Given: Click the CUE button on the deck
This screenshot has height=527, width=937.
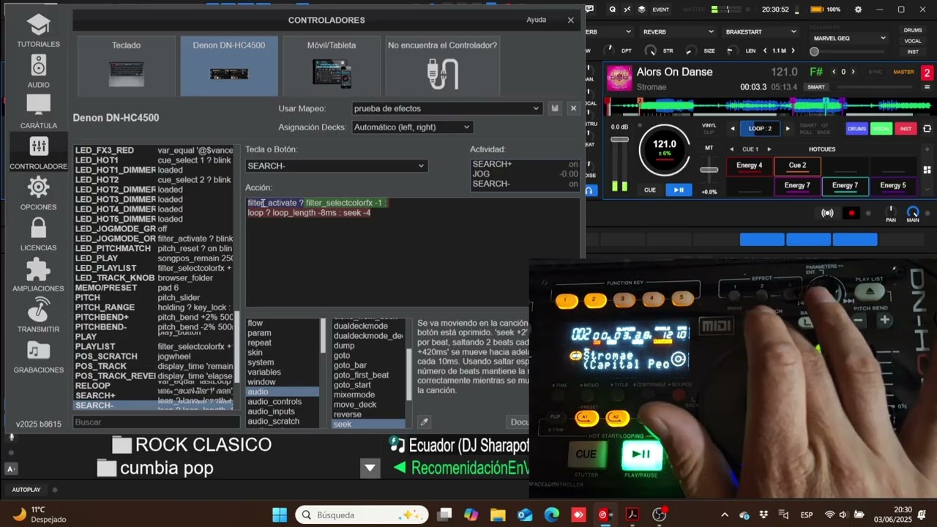Looking at the screenshot, I should click(650, 190).
